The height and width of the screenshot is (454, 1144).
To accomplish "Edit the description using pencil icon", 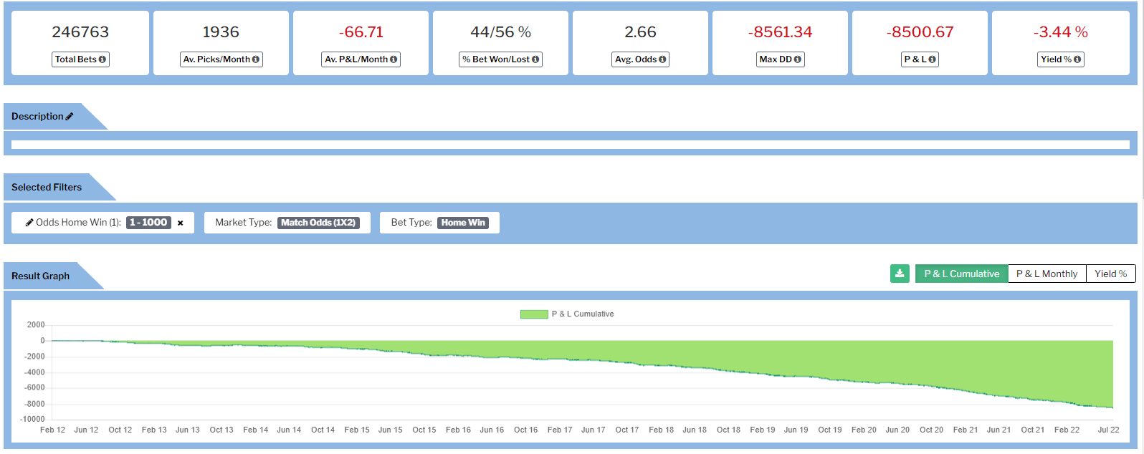I will click(x=70, y=116).
